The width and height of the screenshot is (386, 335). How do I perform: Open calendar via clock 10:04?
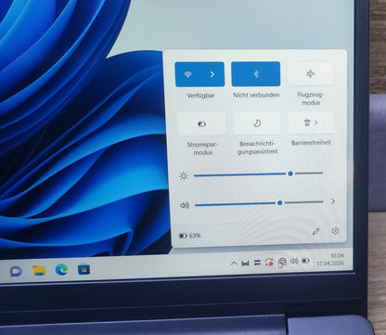click(330, 260)
